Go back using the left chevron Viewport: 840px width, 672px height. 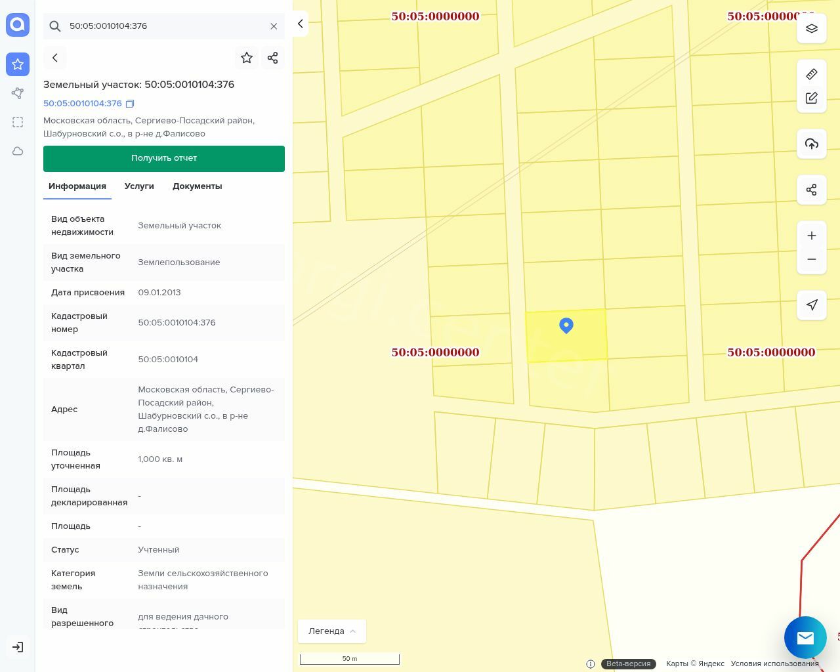click(x=55, y=58)
